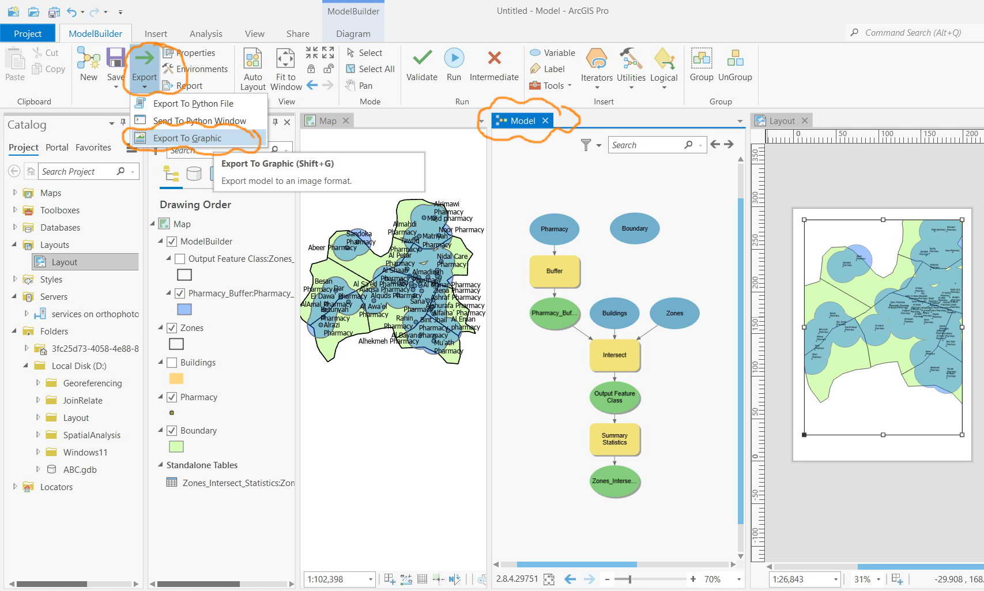Uncheck the Pharmacy_Buffer layer

click(x=180, y=293)
